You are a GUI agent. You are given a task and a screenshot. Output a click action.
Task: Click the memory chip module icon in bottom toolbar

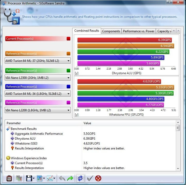(9, 178)
